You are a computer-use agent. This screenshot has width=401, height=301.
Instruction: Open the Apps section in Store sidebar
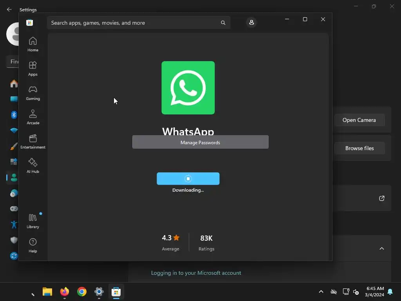pyautogui.click(x=33, y=69)
